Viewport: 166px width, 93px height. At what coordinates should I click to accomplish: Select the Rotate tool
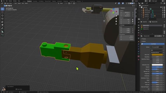pyautogui.click(x=2, y=19)
